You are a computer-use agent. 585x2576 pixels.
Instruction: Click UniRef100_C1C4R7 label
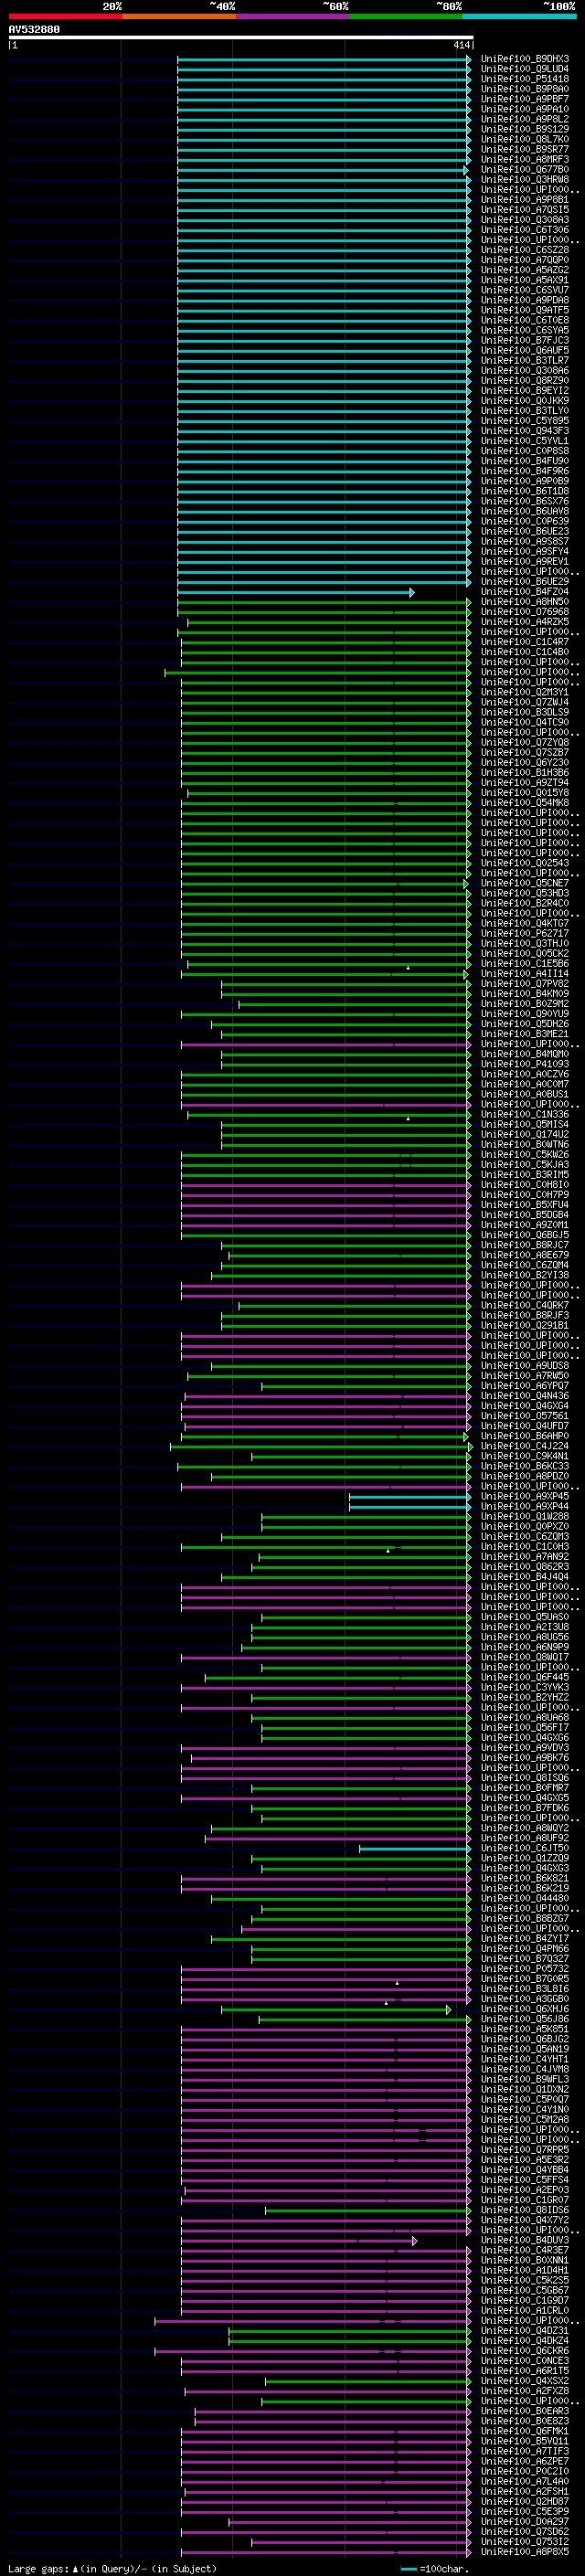pos(525,642)
